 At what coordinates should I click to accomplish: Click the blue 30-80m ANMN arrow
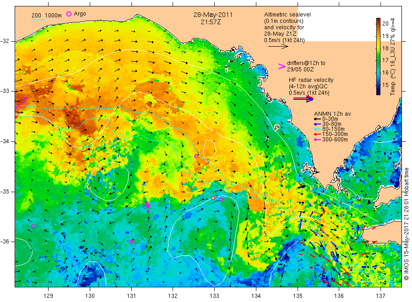click(318, 124)
